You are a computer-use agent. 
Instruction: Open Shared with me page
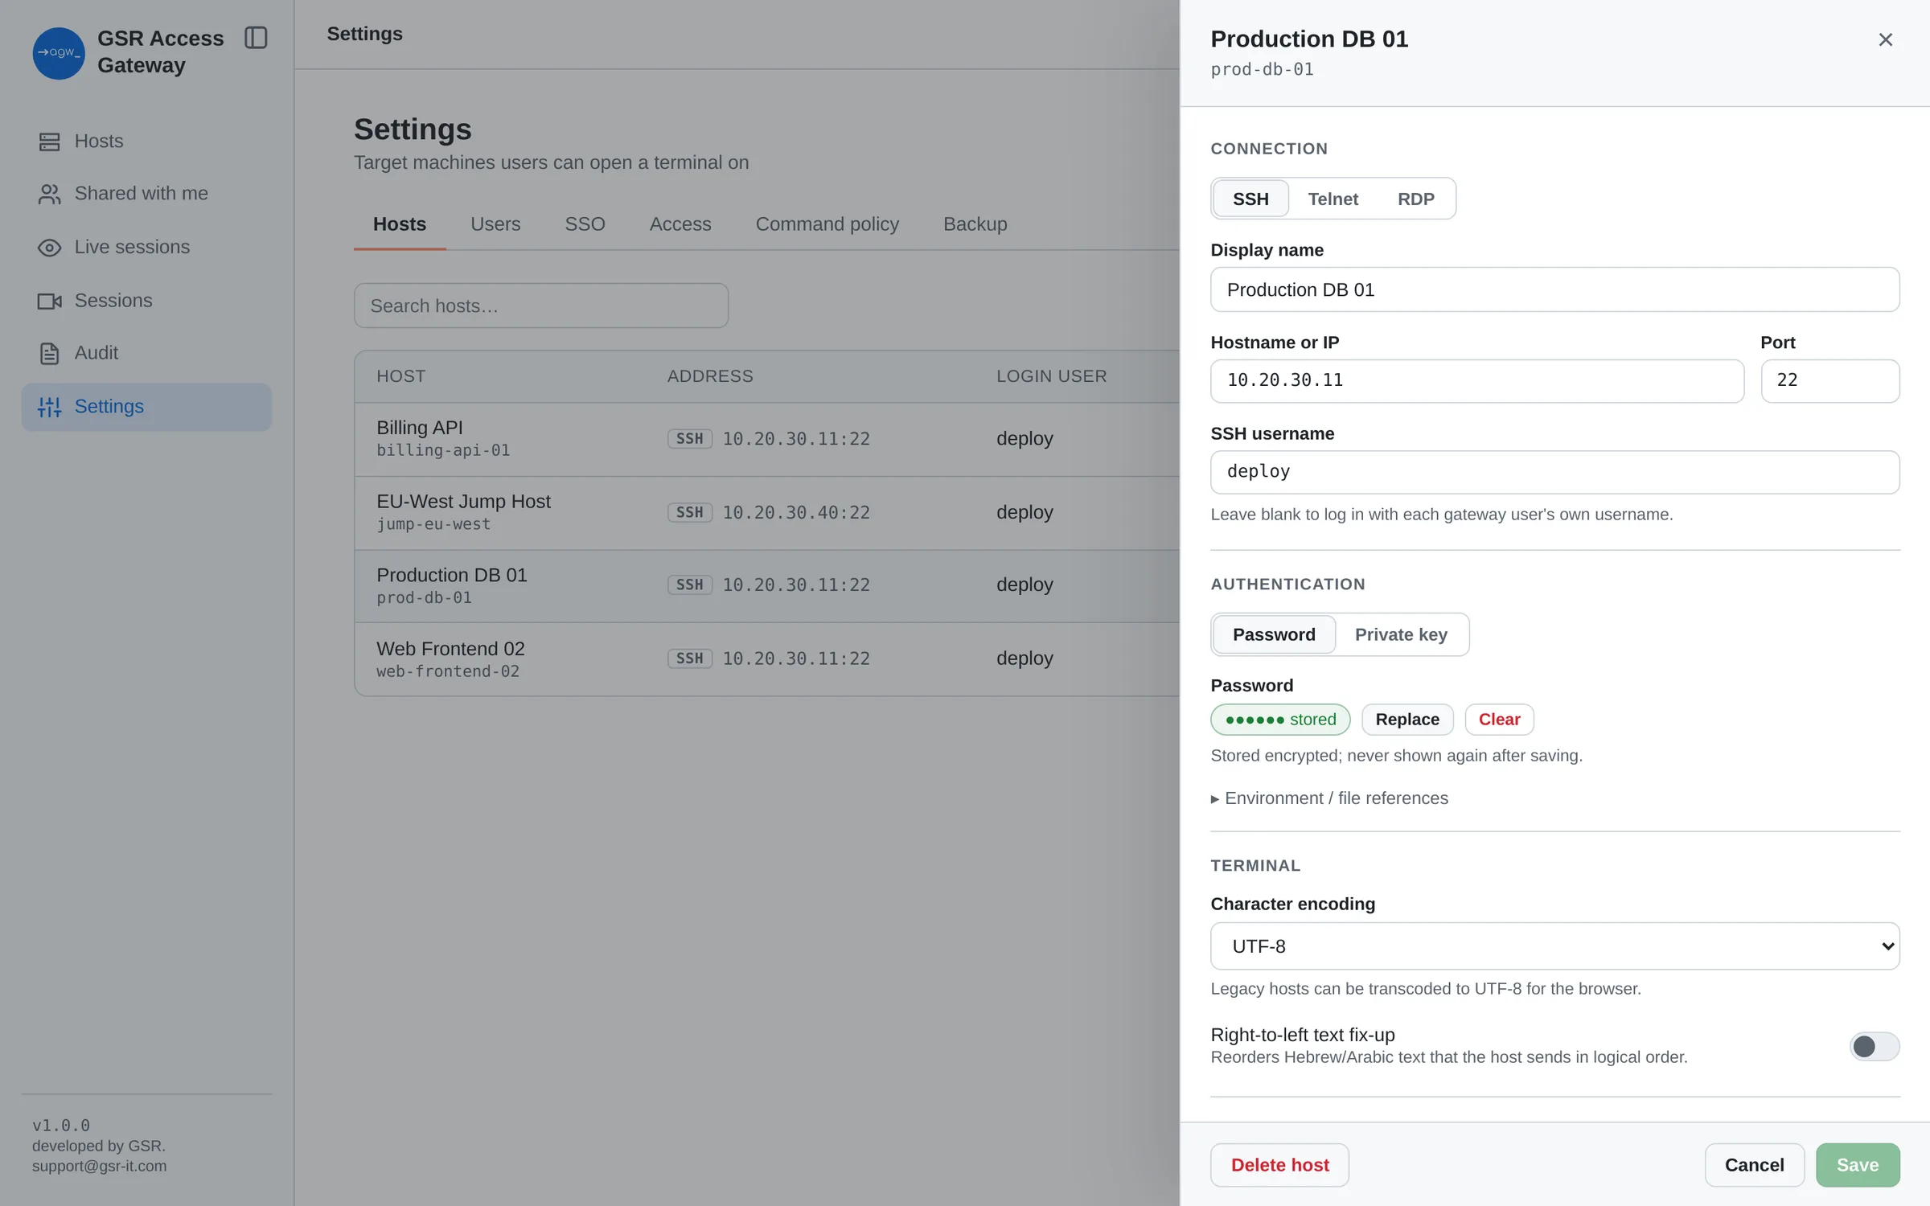tap(146, 194)
